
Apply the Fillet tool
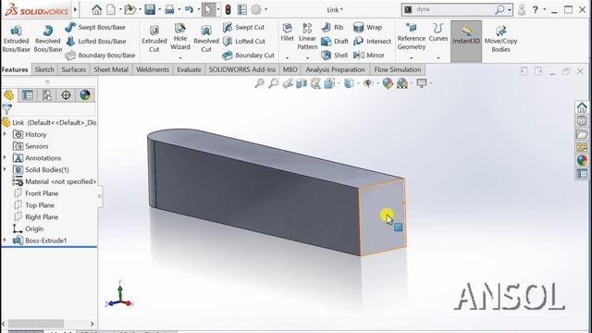(287, 32)
